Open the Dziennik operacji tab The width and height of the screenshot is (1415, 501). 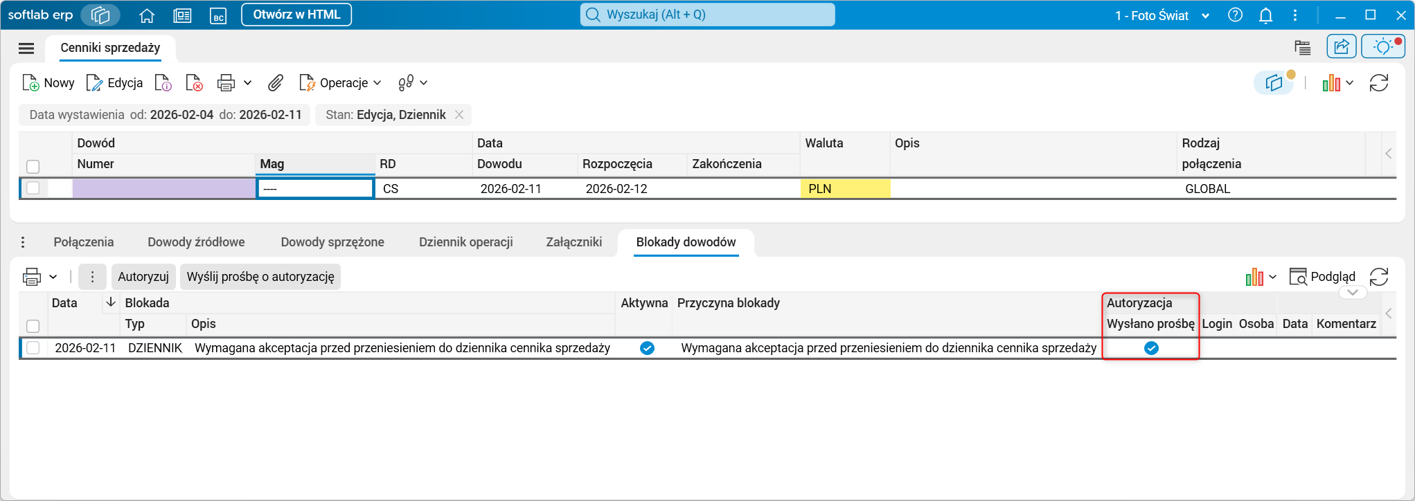466,242
